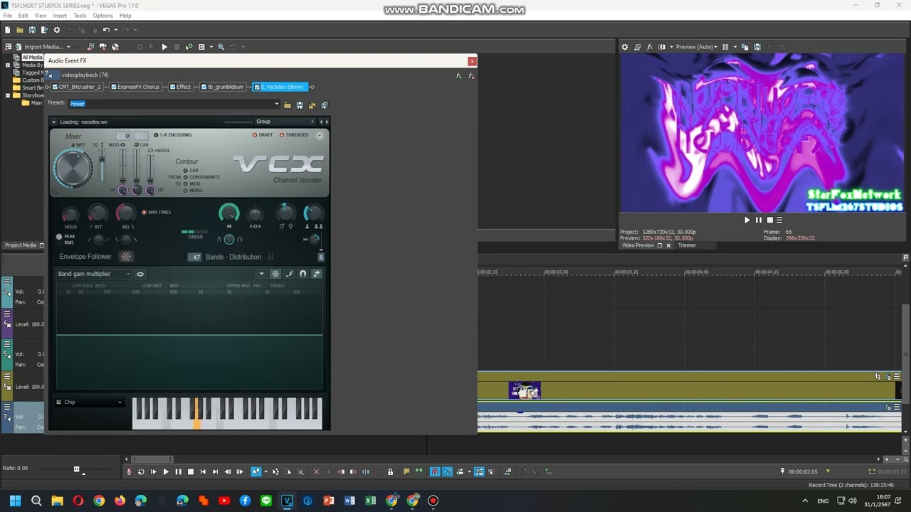Open project properties gear icon
The width and height of the screenshot is (911, 512).
pyautogui.click(x=57, y=30)
